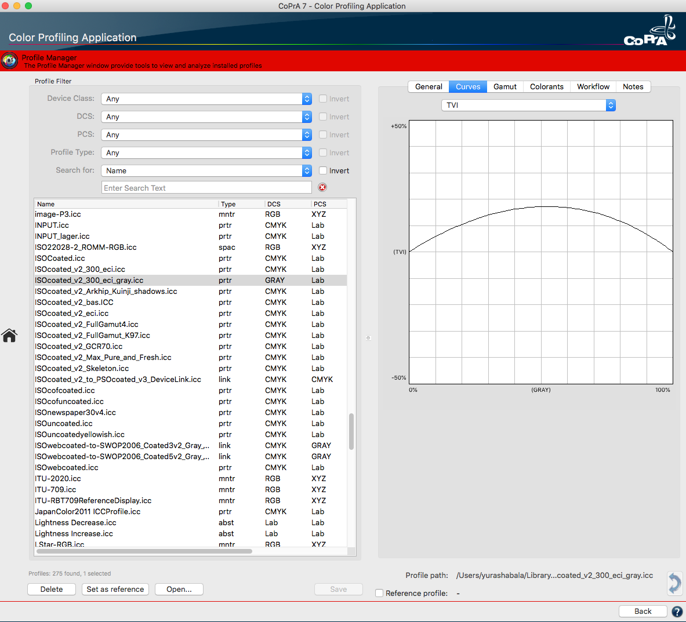This screenshot has height=622, width=686.
Task: Click the Enter Search Text field
Action: point(206,188)
